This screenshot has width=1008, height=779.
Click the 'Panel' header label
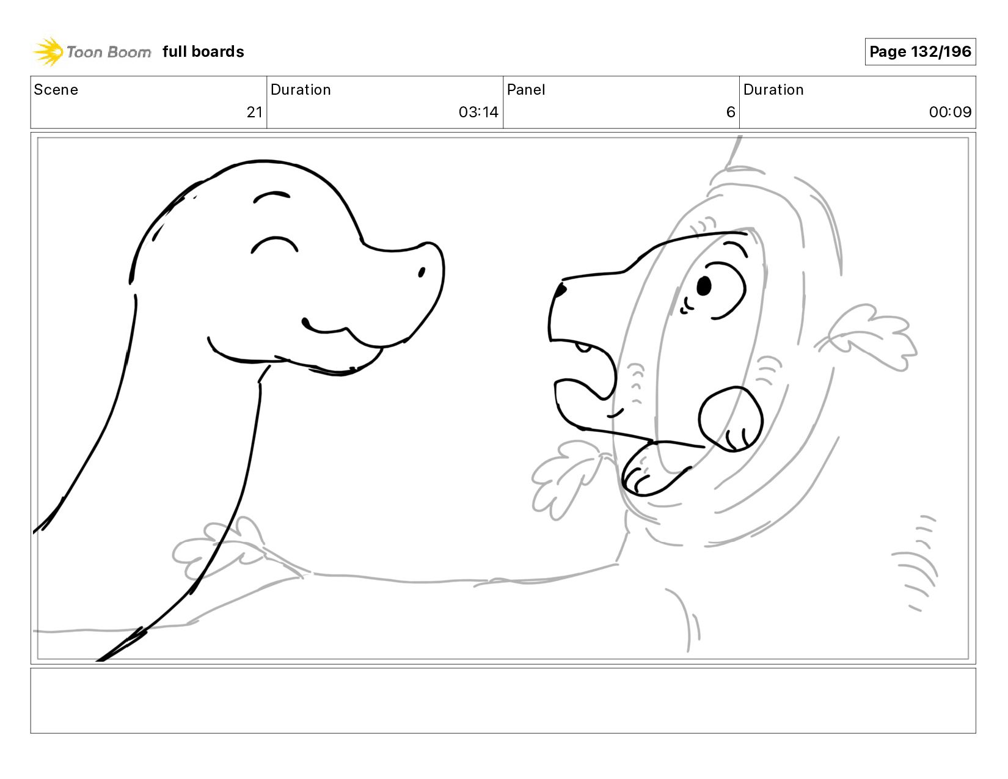[526, 90]
